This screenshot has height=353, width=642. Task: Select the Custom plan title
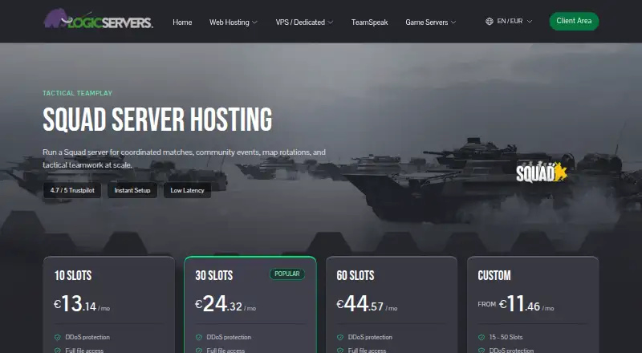(494, 276)
